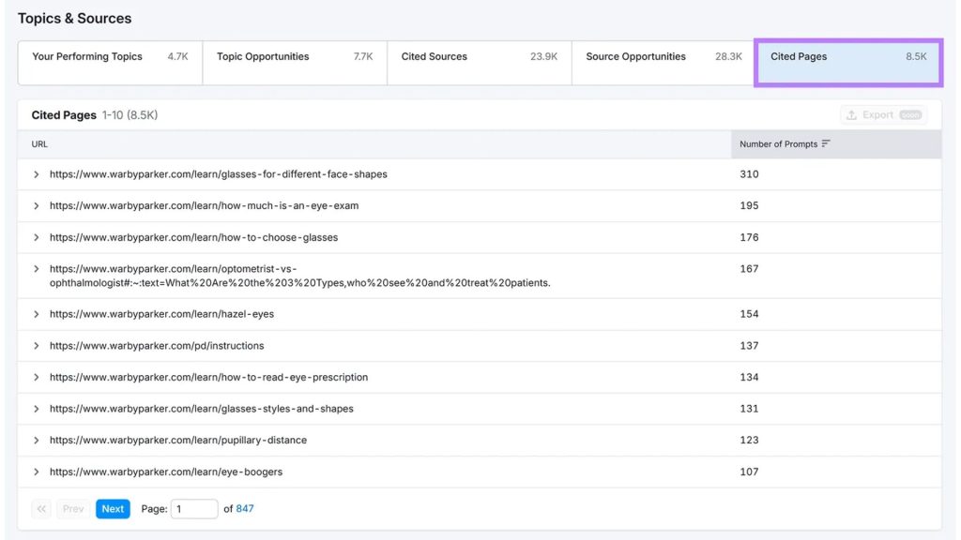Click prompt count 107
Image resolution: width=961 pixels, height=540 pixels.
[x=749, y=472]
